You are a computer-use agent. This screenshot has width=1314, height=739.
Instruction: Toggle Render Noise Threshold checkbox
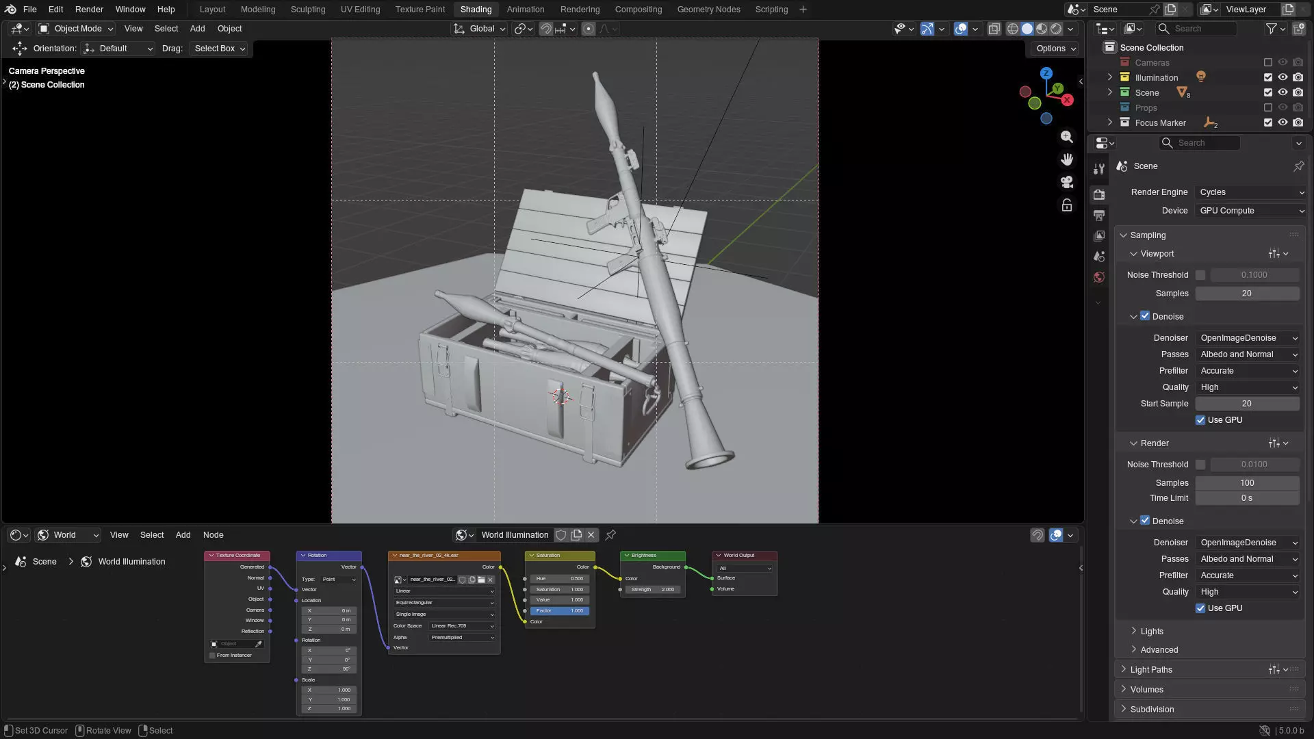pyautogui.click(x=1200, y=465)
